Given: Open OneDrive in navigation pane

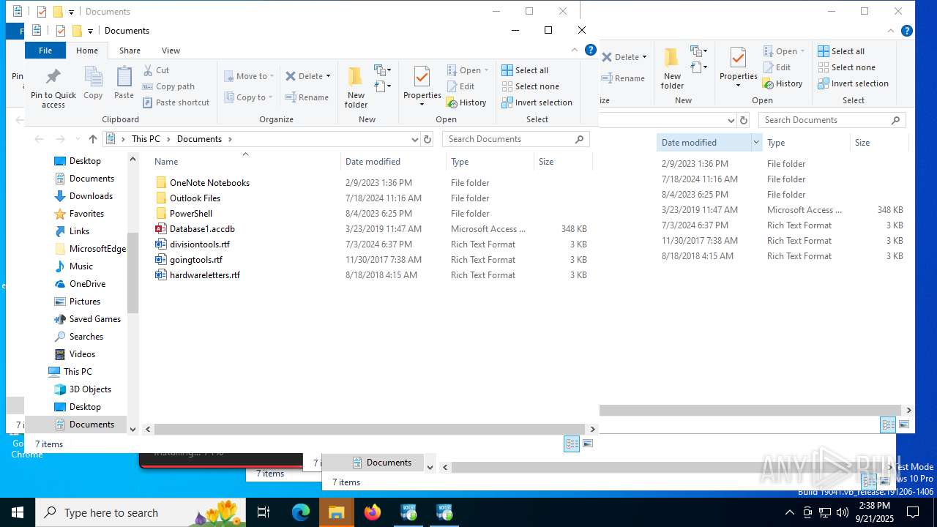Looking at the screenshot, I should click(87, 284).
